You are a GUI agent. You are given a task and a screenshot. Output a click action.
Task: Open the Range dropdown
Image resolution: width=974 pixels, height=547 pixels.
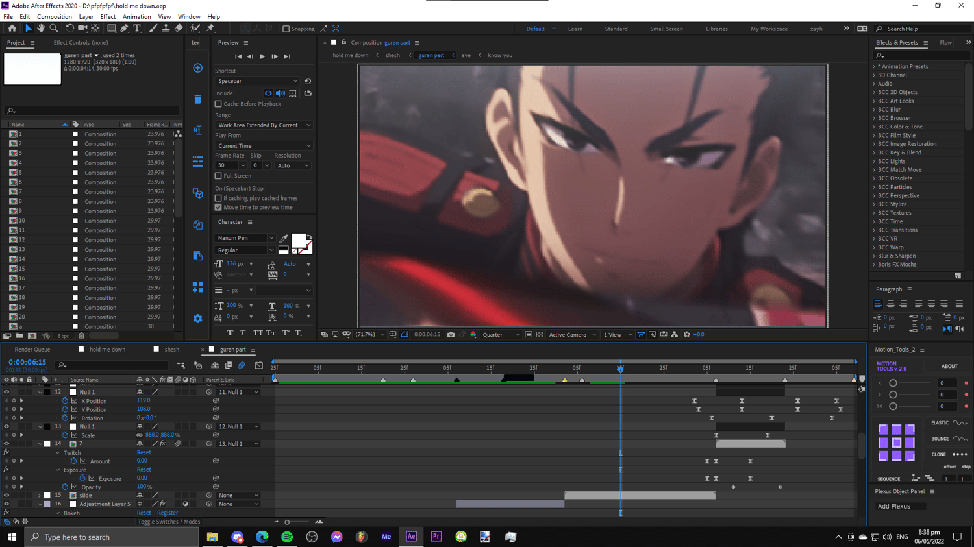[264, 125]
